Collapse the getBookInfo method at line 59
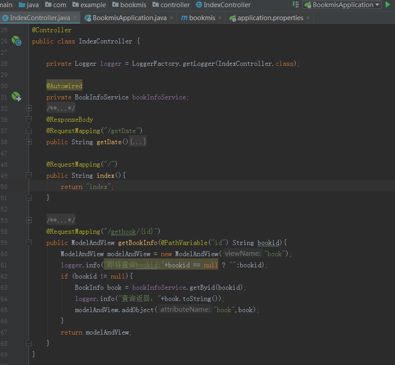 point(29,242)
